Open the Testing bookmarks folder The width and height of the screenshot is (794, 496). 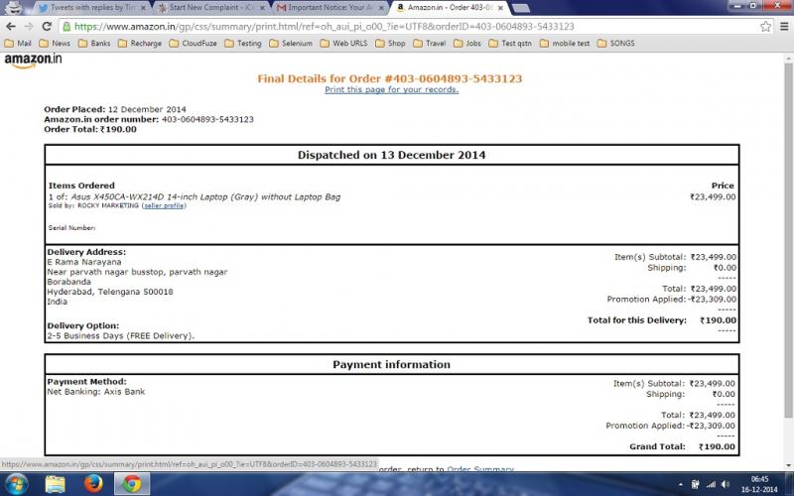243,43
